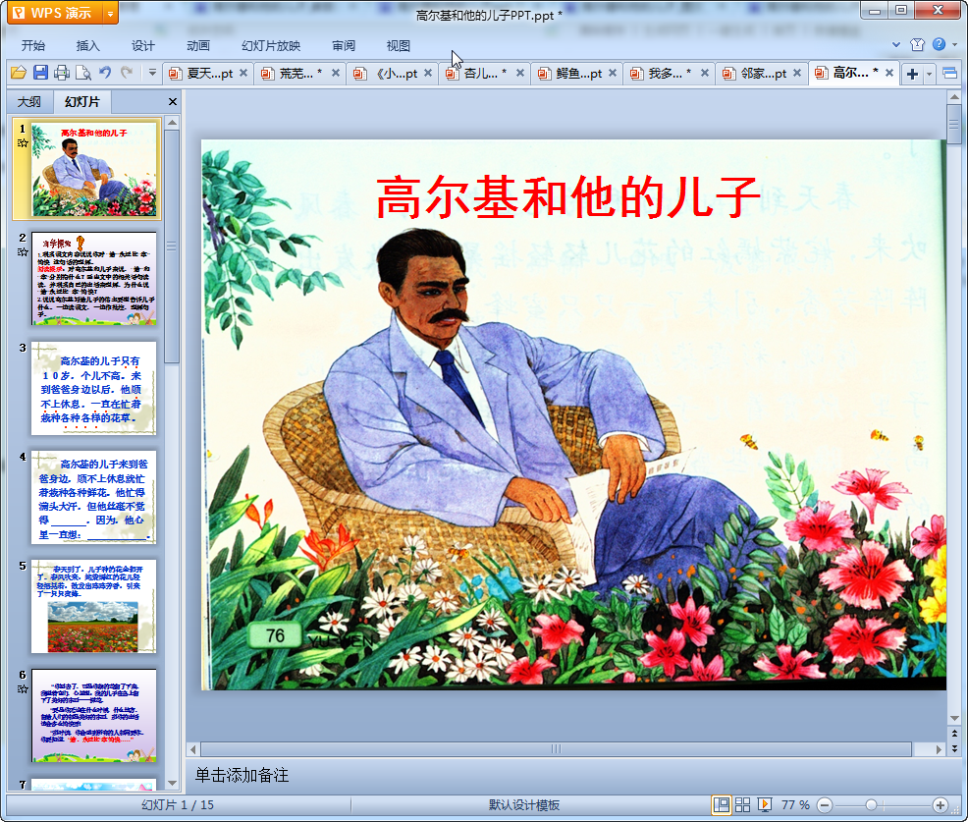This screenshot has width=968, height=822.
Task: Click the Open folder icon in toolbar
Action: click(19, 73)
